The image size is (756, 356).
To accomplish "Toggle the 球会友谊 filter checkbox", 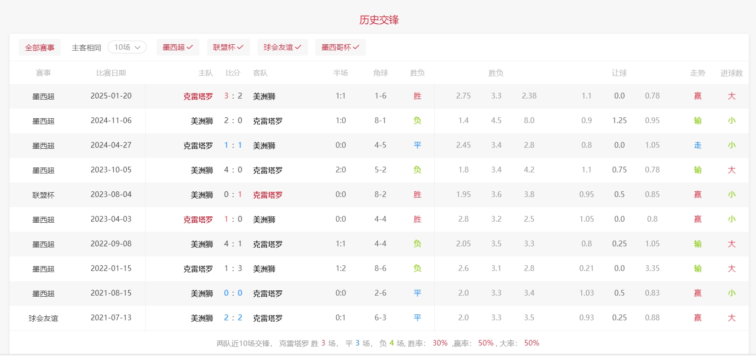I will [282, 47].
